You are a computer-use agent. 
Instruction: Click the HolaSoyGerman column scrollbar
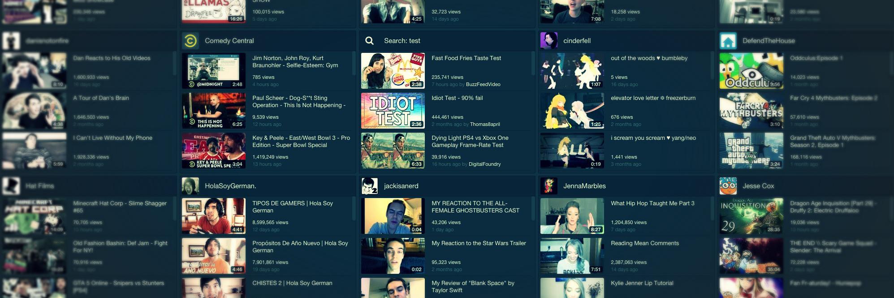(354, 208)
